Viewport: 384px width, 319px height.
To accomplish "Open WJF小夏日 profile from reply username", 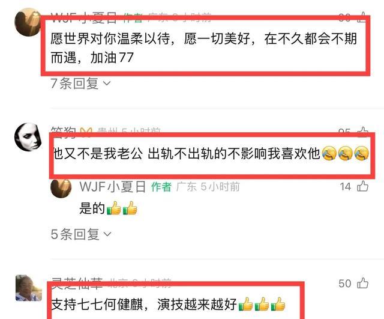I will point(112,187).
